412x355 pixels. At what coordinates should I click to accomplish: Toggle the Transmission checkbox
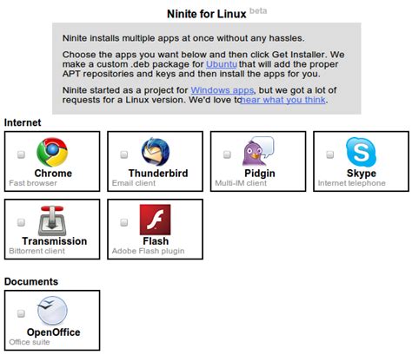click(21, 222)
